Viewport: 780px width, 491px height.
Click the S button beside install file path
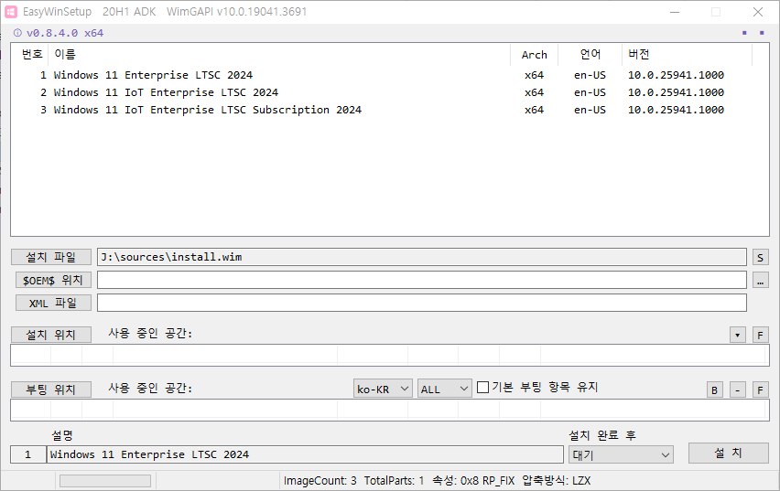pyautogui.click(x=760, y=258)
